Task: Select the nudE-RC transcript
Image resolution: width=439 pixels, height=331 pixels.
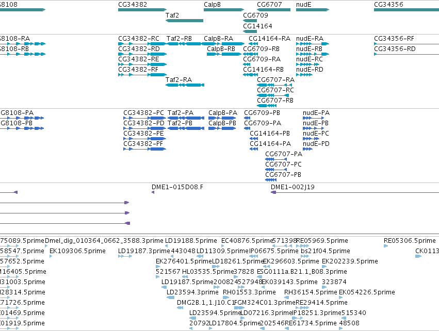Action: [x=310, y=59]
